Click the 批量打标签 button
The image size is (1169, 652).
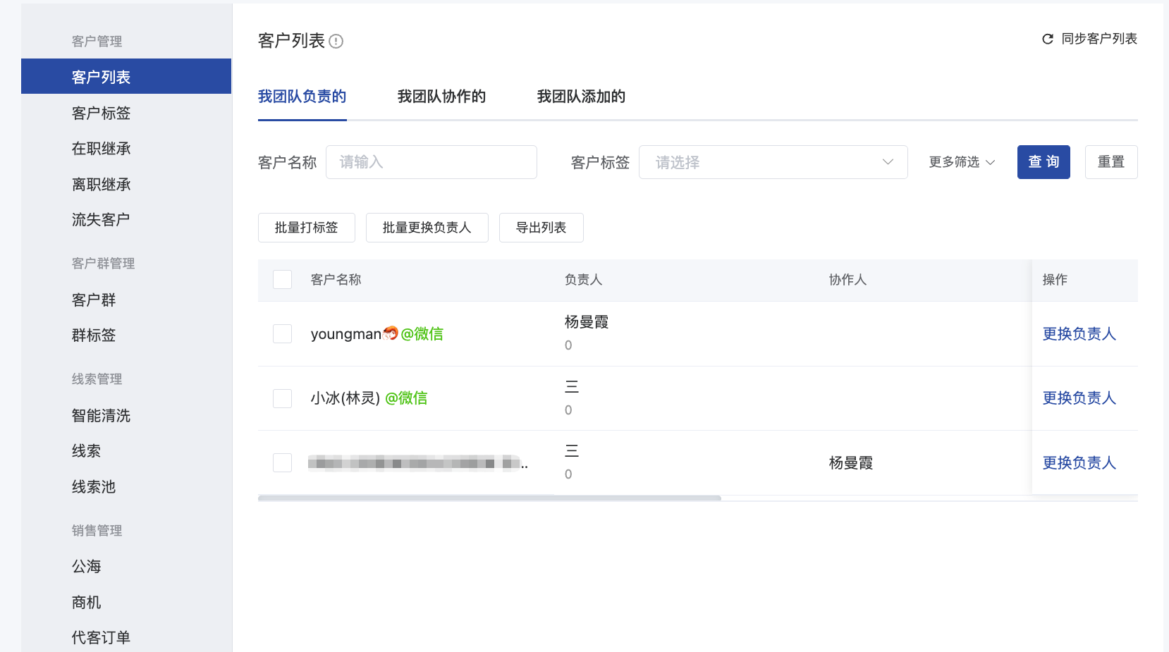click(x=307, y=228)
